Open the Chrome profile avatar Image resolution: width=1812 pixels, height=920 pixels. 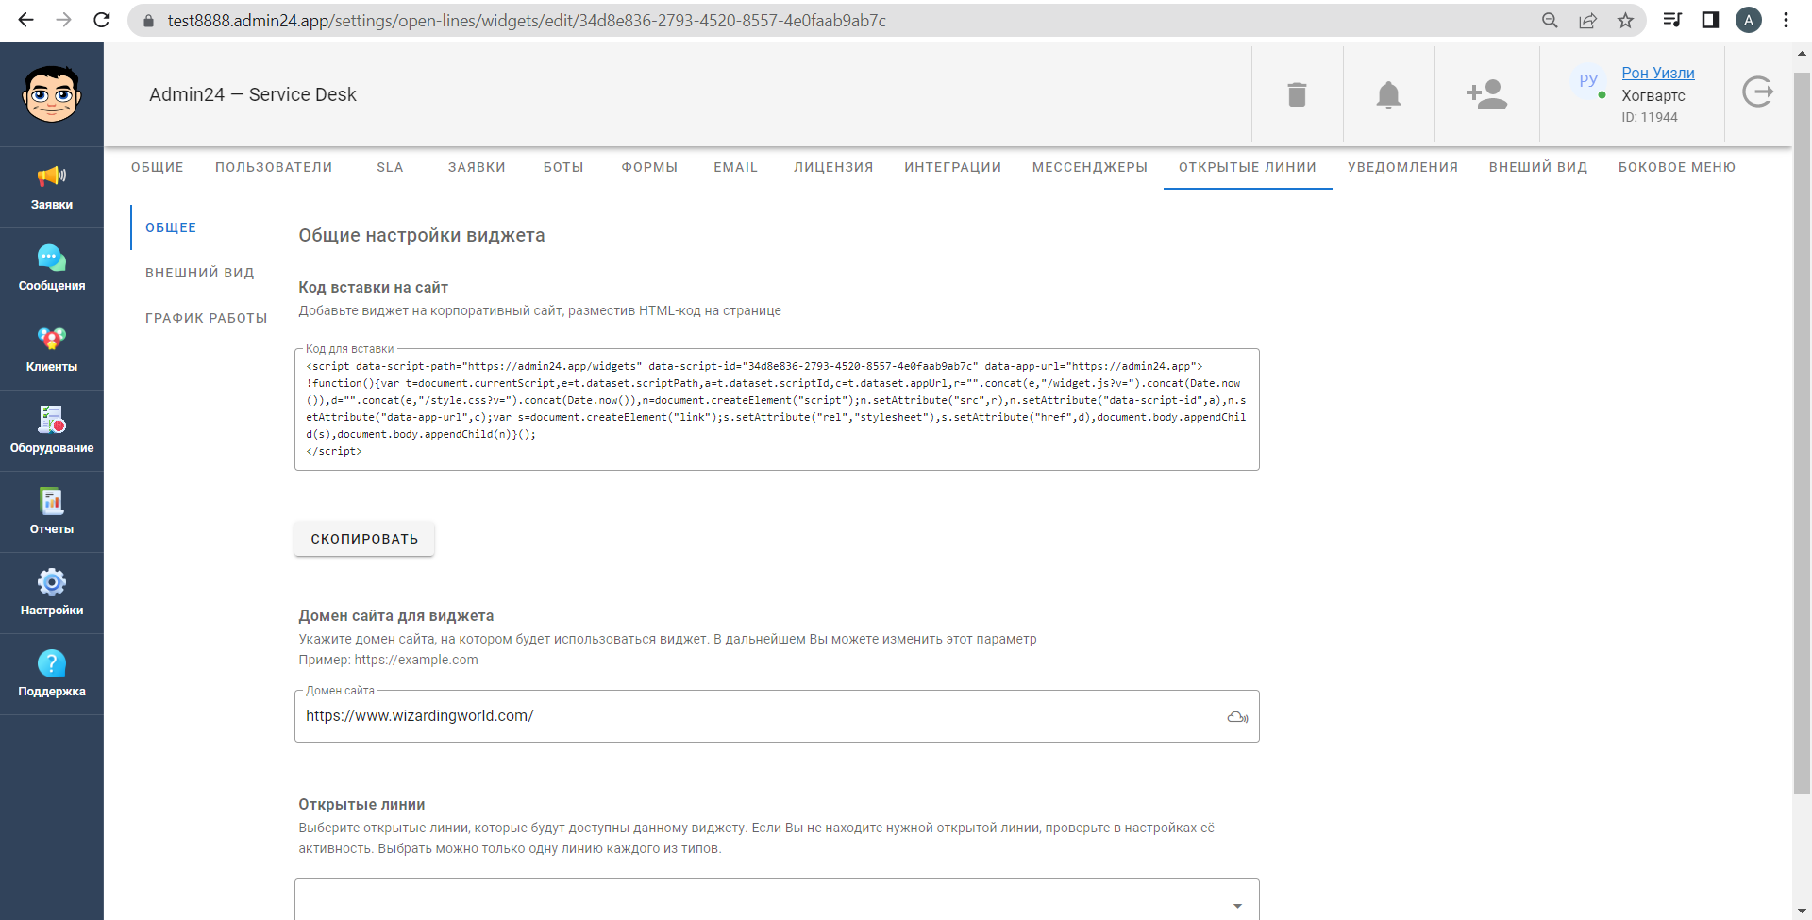(x=1749, y=20)
